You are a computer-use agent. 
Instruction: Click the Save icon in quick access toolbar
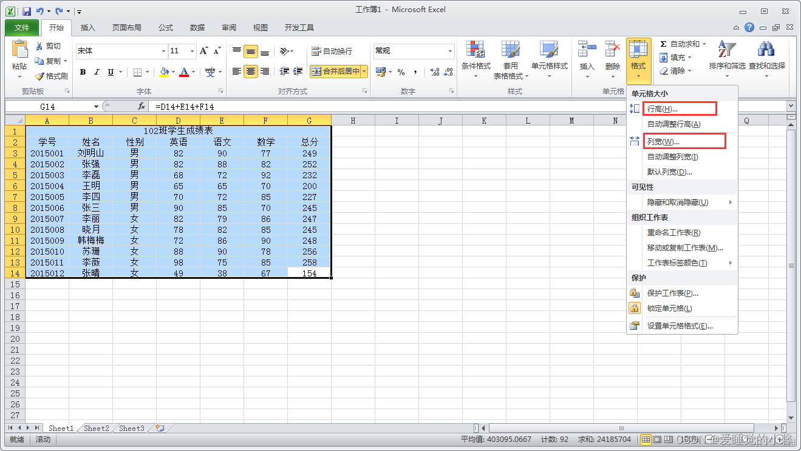[26, 11]
